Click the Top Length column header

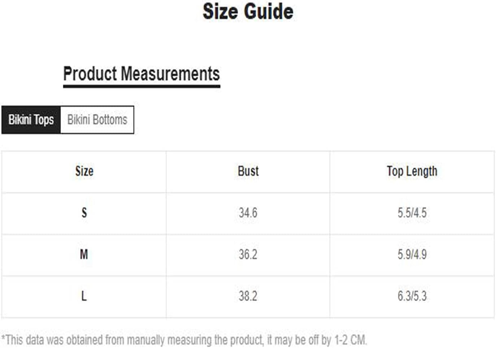point(412,172)
